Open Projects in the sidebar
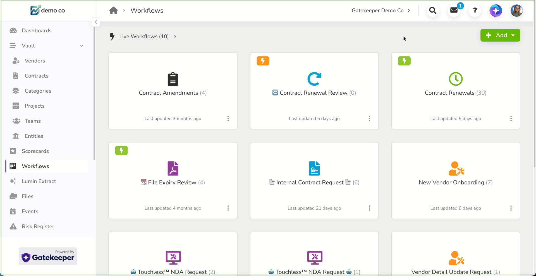Viewport: 536px width, 276px height. click(x=35, y=106)
